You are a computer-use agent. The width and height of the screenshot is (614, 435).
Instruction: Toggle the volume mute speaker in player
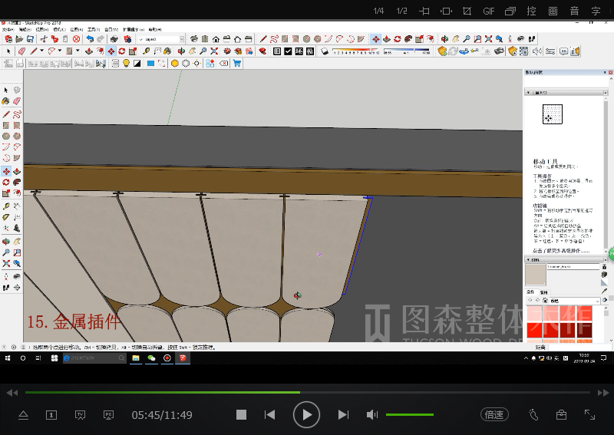(372, 415)
